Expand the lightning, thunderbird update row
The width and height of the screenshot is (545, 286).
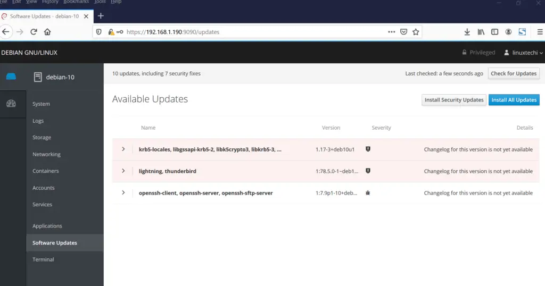(123, 171)
